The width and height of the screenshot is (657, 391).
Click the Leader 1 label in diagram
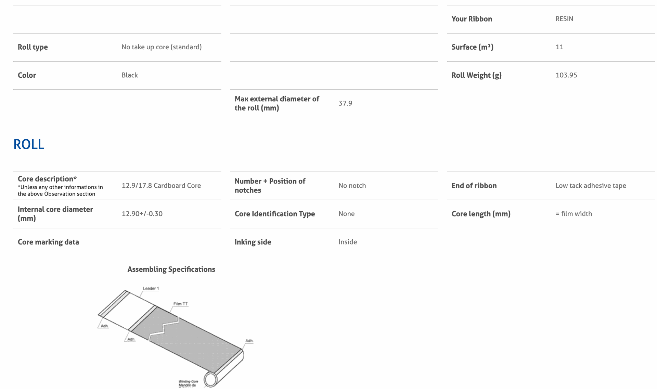(x=151, y=289)
